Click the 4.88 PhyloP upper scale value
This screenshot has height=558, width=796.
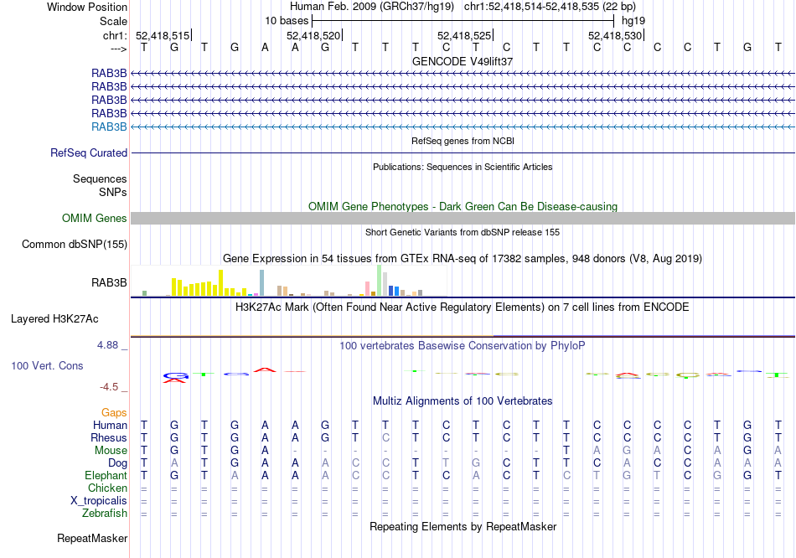point(107,345)
